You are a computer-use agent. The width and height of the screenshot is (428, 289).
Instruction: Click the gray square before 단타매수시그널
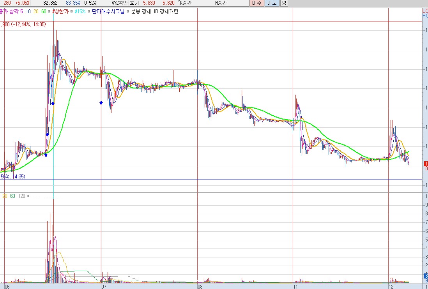click(89, 11)
